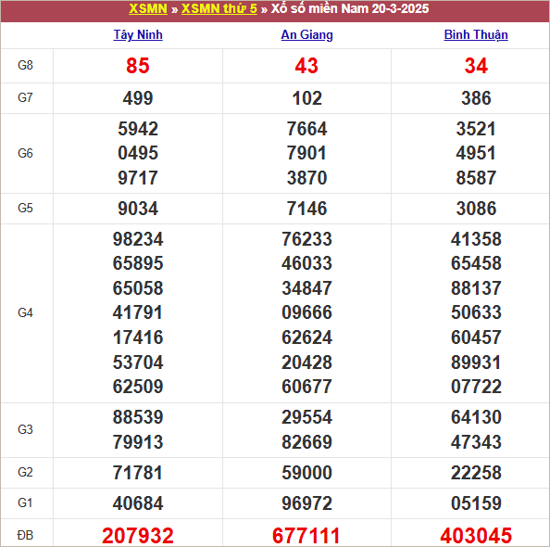Click the header text Xổ số miền Nam 20-3-2025
The width and height of the screenshot is (550, 547).
coord(350,8)
